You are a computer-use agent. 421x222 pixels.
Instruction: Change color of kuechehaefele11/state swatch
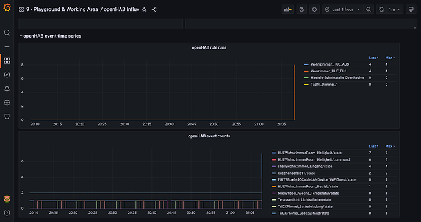273,173
